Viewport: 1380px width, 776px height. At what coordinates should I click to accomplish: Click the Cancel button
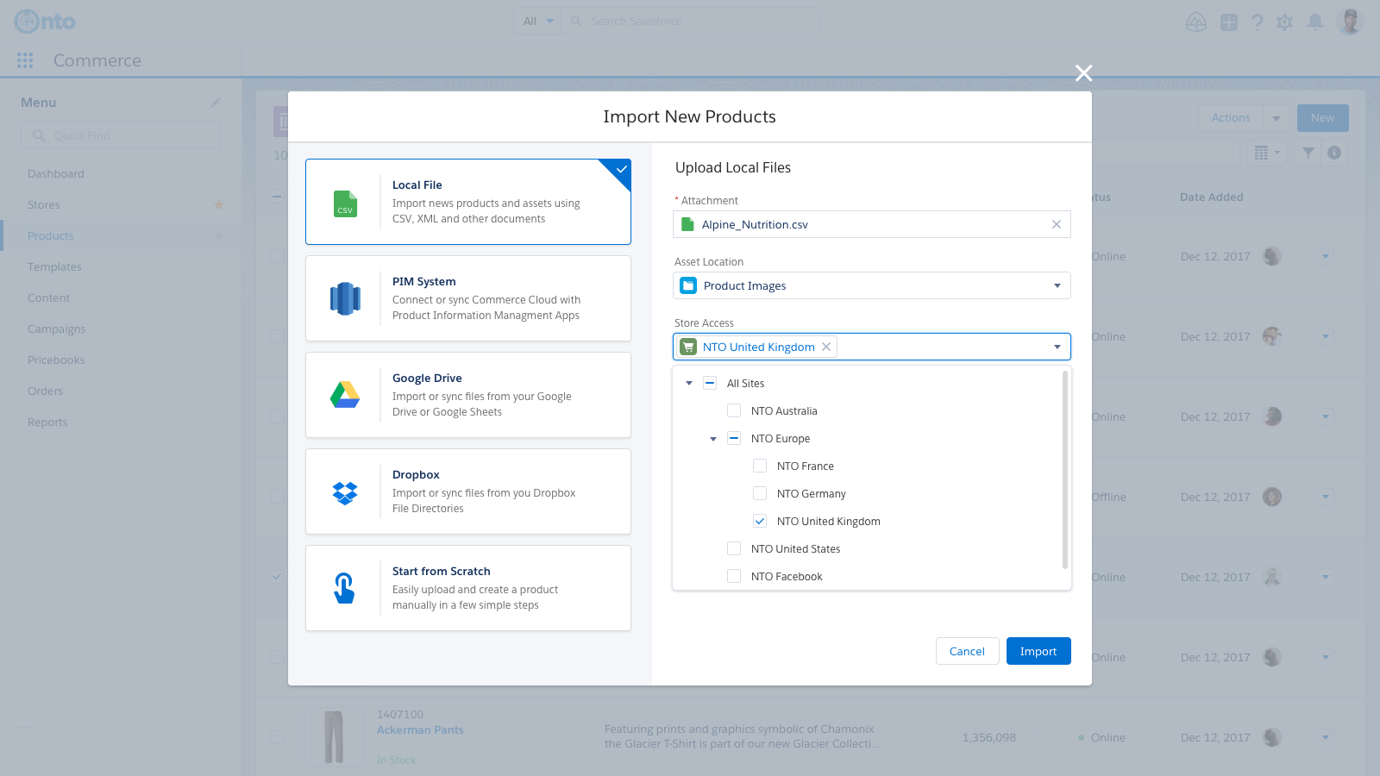pyautogui.click(x=967, y=651)
